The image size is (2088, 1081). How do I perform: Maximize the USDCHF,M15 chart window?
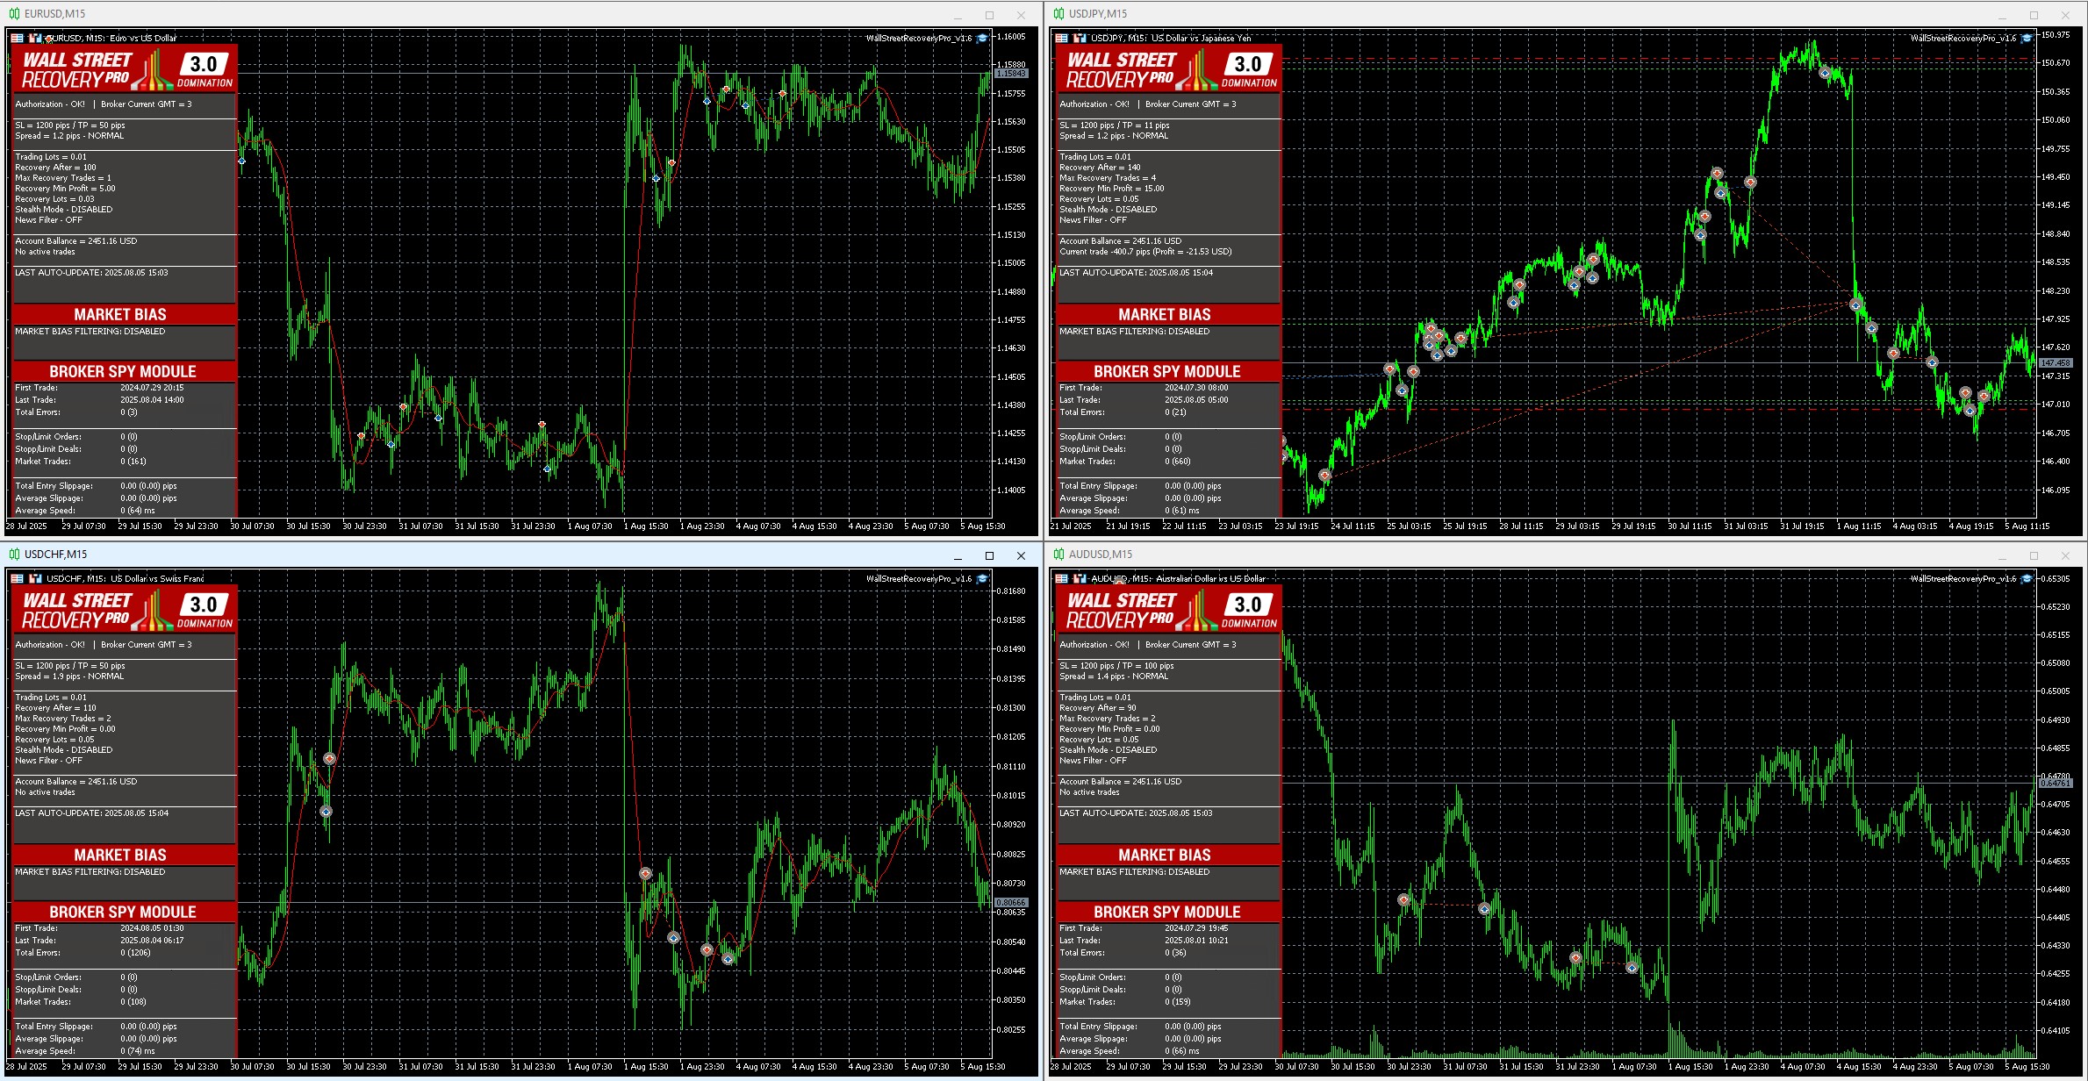pos(989,555)
